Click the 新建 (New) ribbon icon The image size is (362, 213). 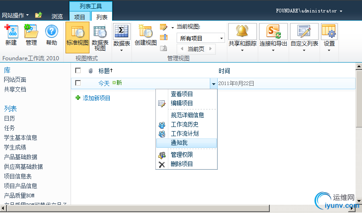tap(11, 31)
